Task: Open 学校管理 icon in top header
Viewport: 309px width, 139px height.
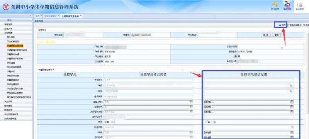Action: pos(275,6)
